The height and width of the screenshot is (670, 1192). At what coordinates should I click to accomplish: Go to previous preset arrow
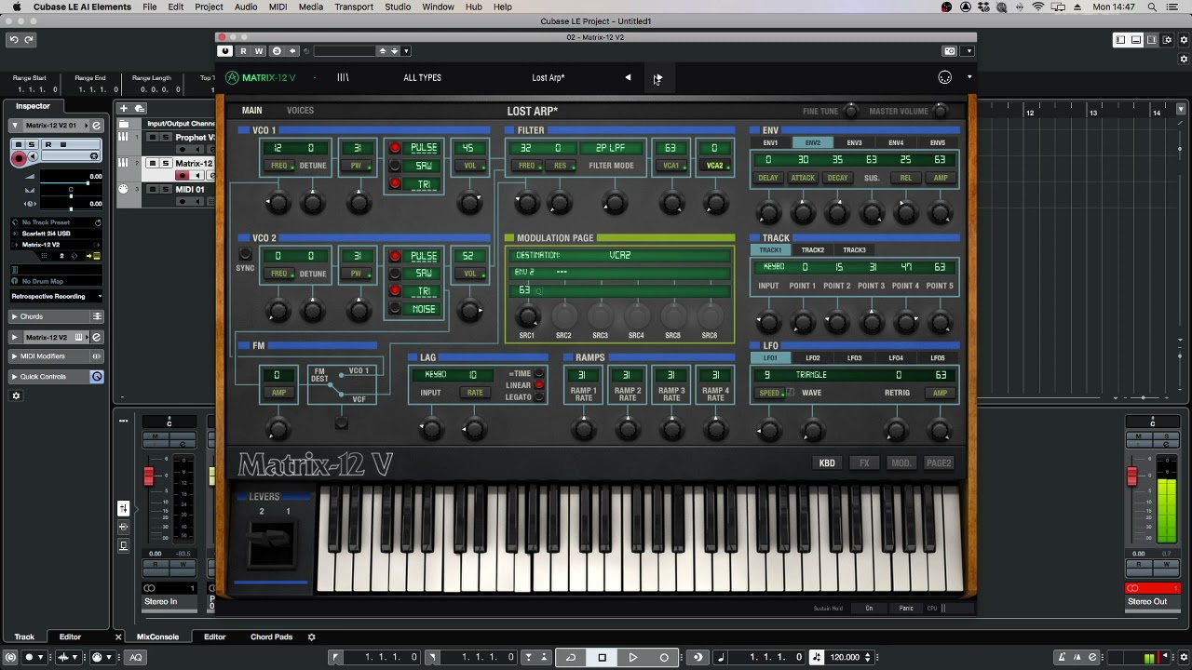(x=628, y=78)
